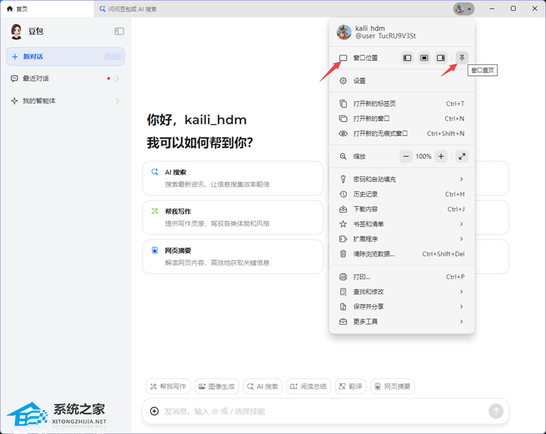Open 设置 settings entry
546x434 pixels.
pyautogui.click(x=402, y=81)
